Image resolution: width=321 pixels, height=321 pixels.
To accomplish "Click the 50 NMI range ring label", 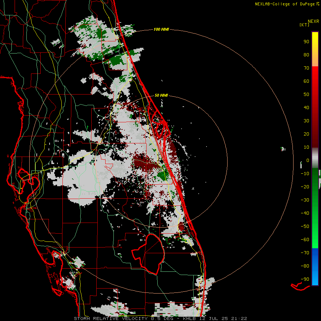I will pos(161,95).
